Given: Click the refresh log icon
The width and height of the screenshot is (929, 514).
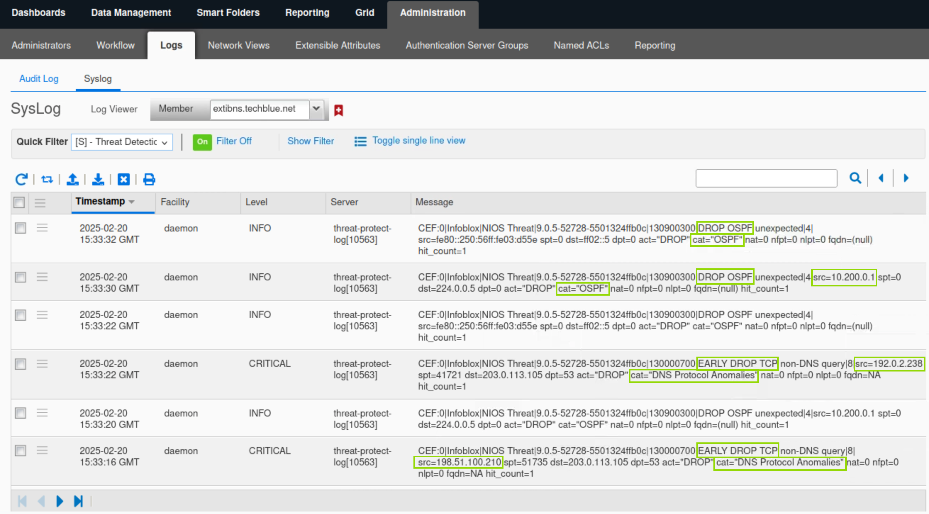Looking at the screenshot, I should [21, 179].
